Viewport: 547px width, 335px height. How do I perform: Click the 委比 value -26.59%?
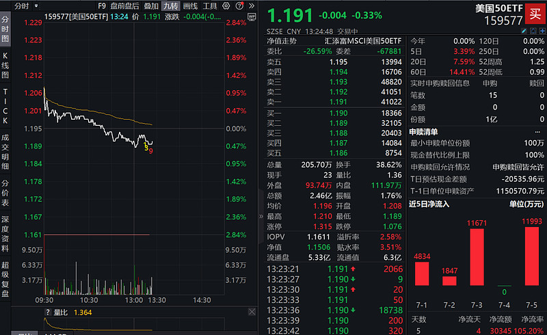click(317, 51)
